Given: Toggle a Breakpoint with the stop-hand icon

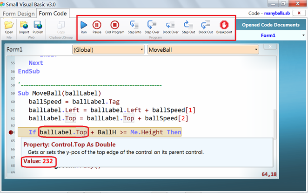Looking at the screenshot, I should pos(224,25).
